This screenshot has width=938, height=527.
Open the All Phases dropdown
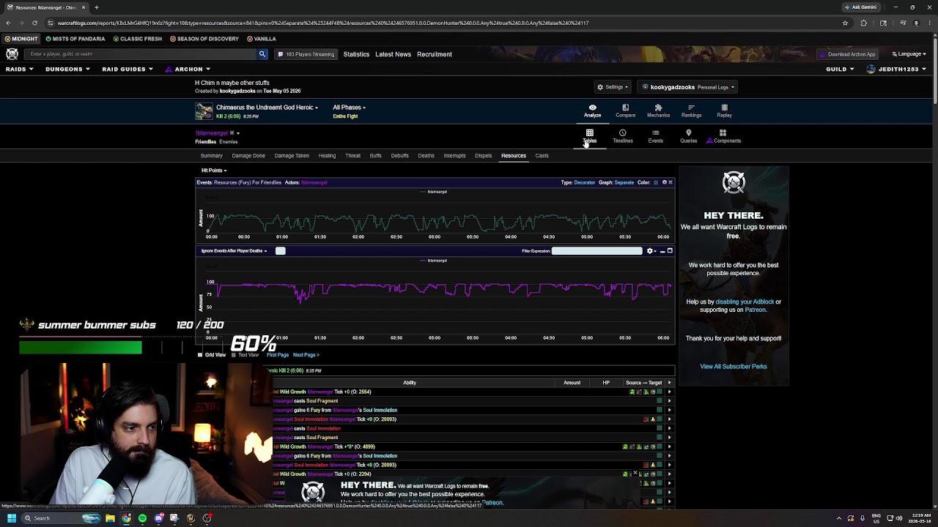(349, 108)
